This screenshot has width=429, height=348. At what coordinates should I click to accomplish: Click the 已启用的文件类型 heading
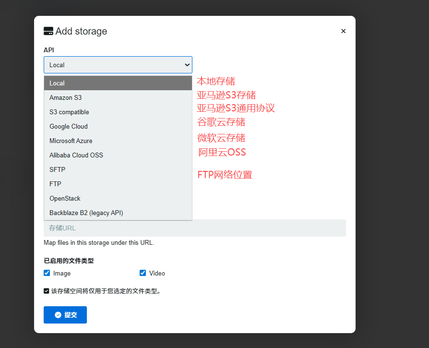69,261
